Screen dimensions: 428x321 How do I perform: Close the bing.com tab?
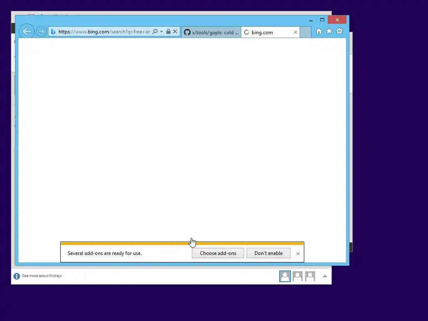tap(296, 32)
